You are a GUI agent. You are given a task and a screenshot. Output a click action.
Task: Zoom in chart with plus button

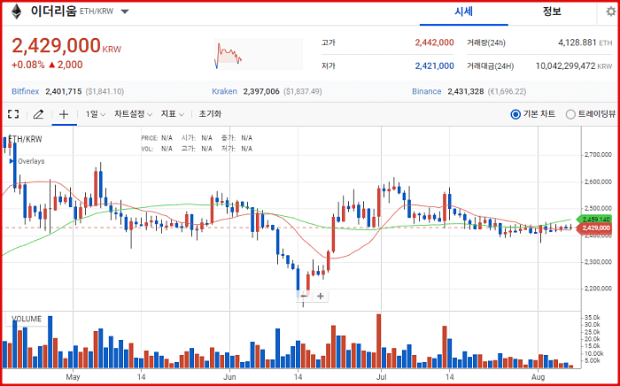(321, 296)
